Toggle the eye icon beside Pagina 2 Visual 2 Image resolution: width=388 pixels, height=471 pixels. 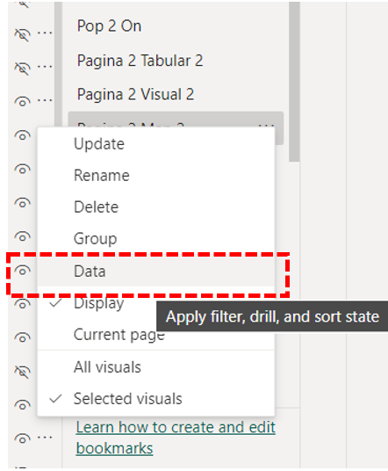(x=23, y=102)
